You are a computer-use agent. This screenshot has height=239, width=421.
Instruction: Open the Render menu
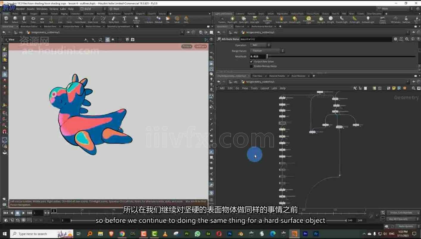click(x=20, y=9)
